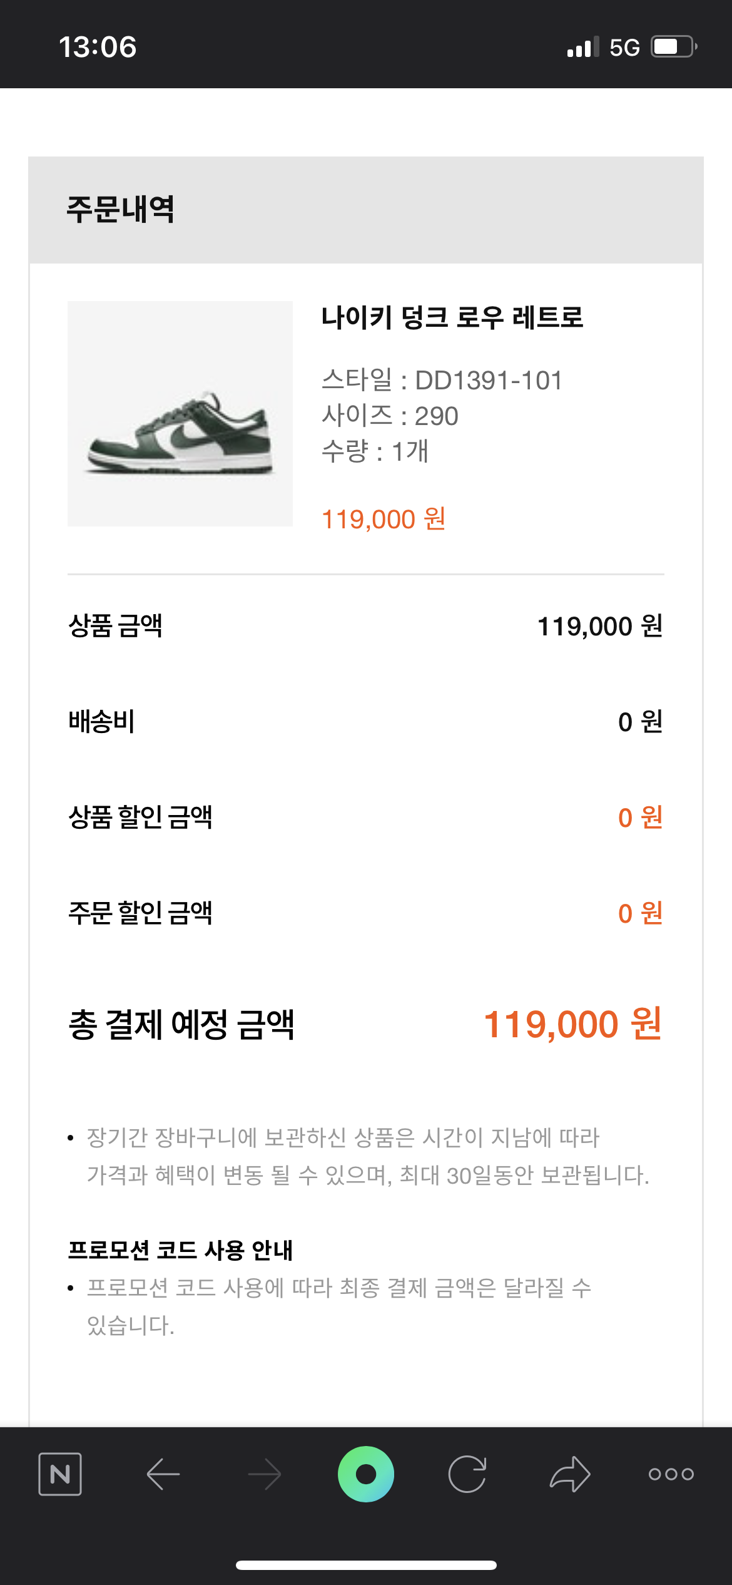Tap the battery indicator in status bar
This screenshot has width=732, height=1585.
674,47
